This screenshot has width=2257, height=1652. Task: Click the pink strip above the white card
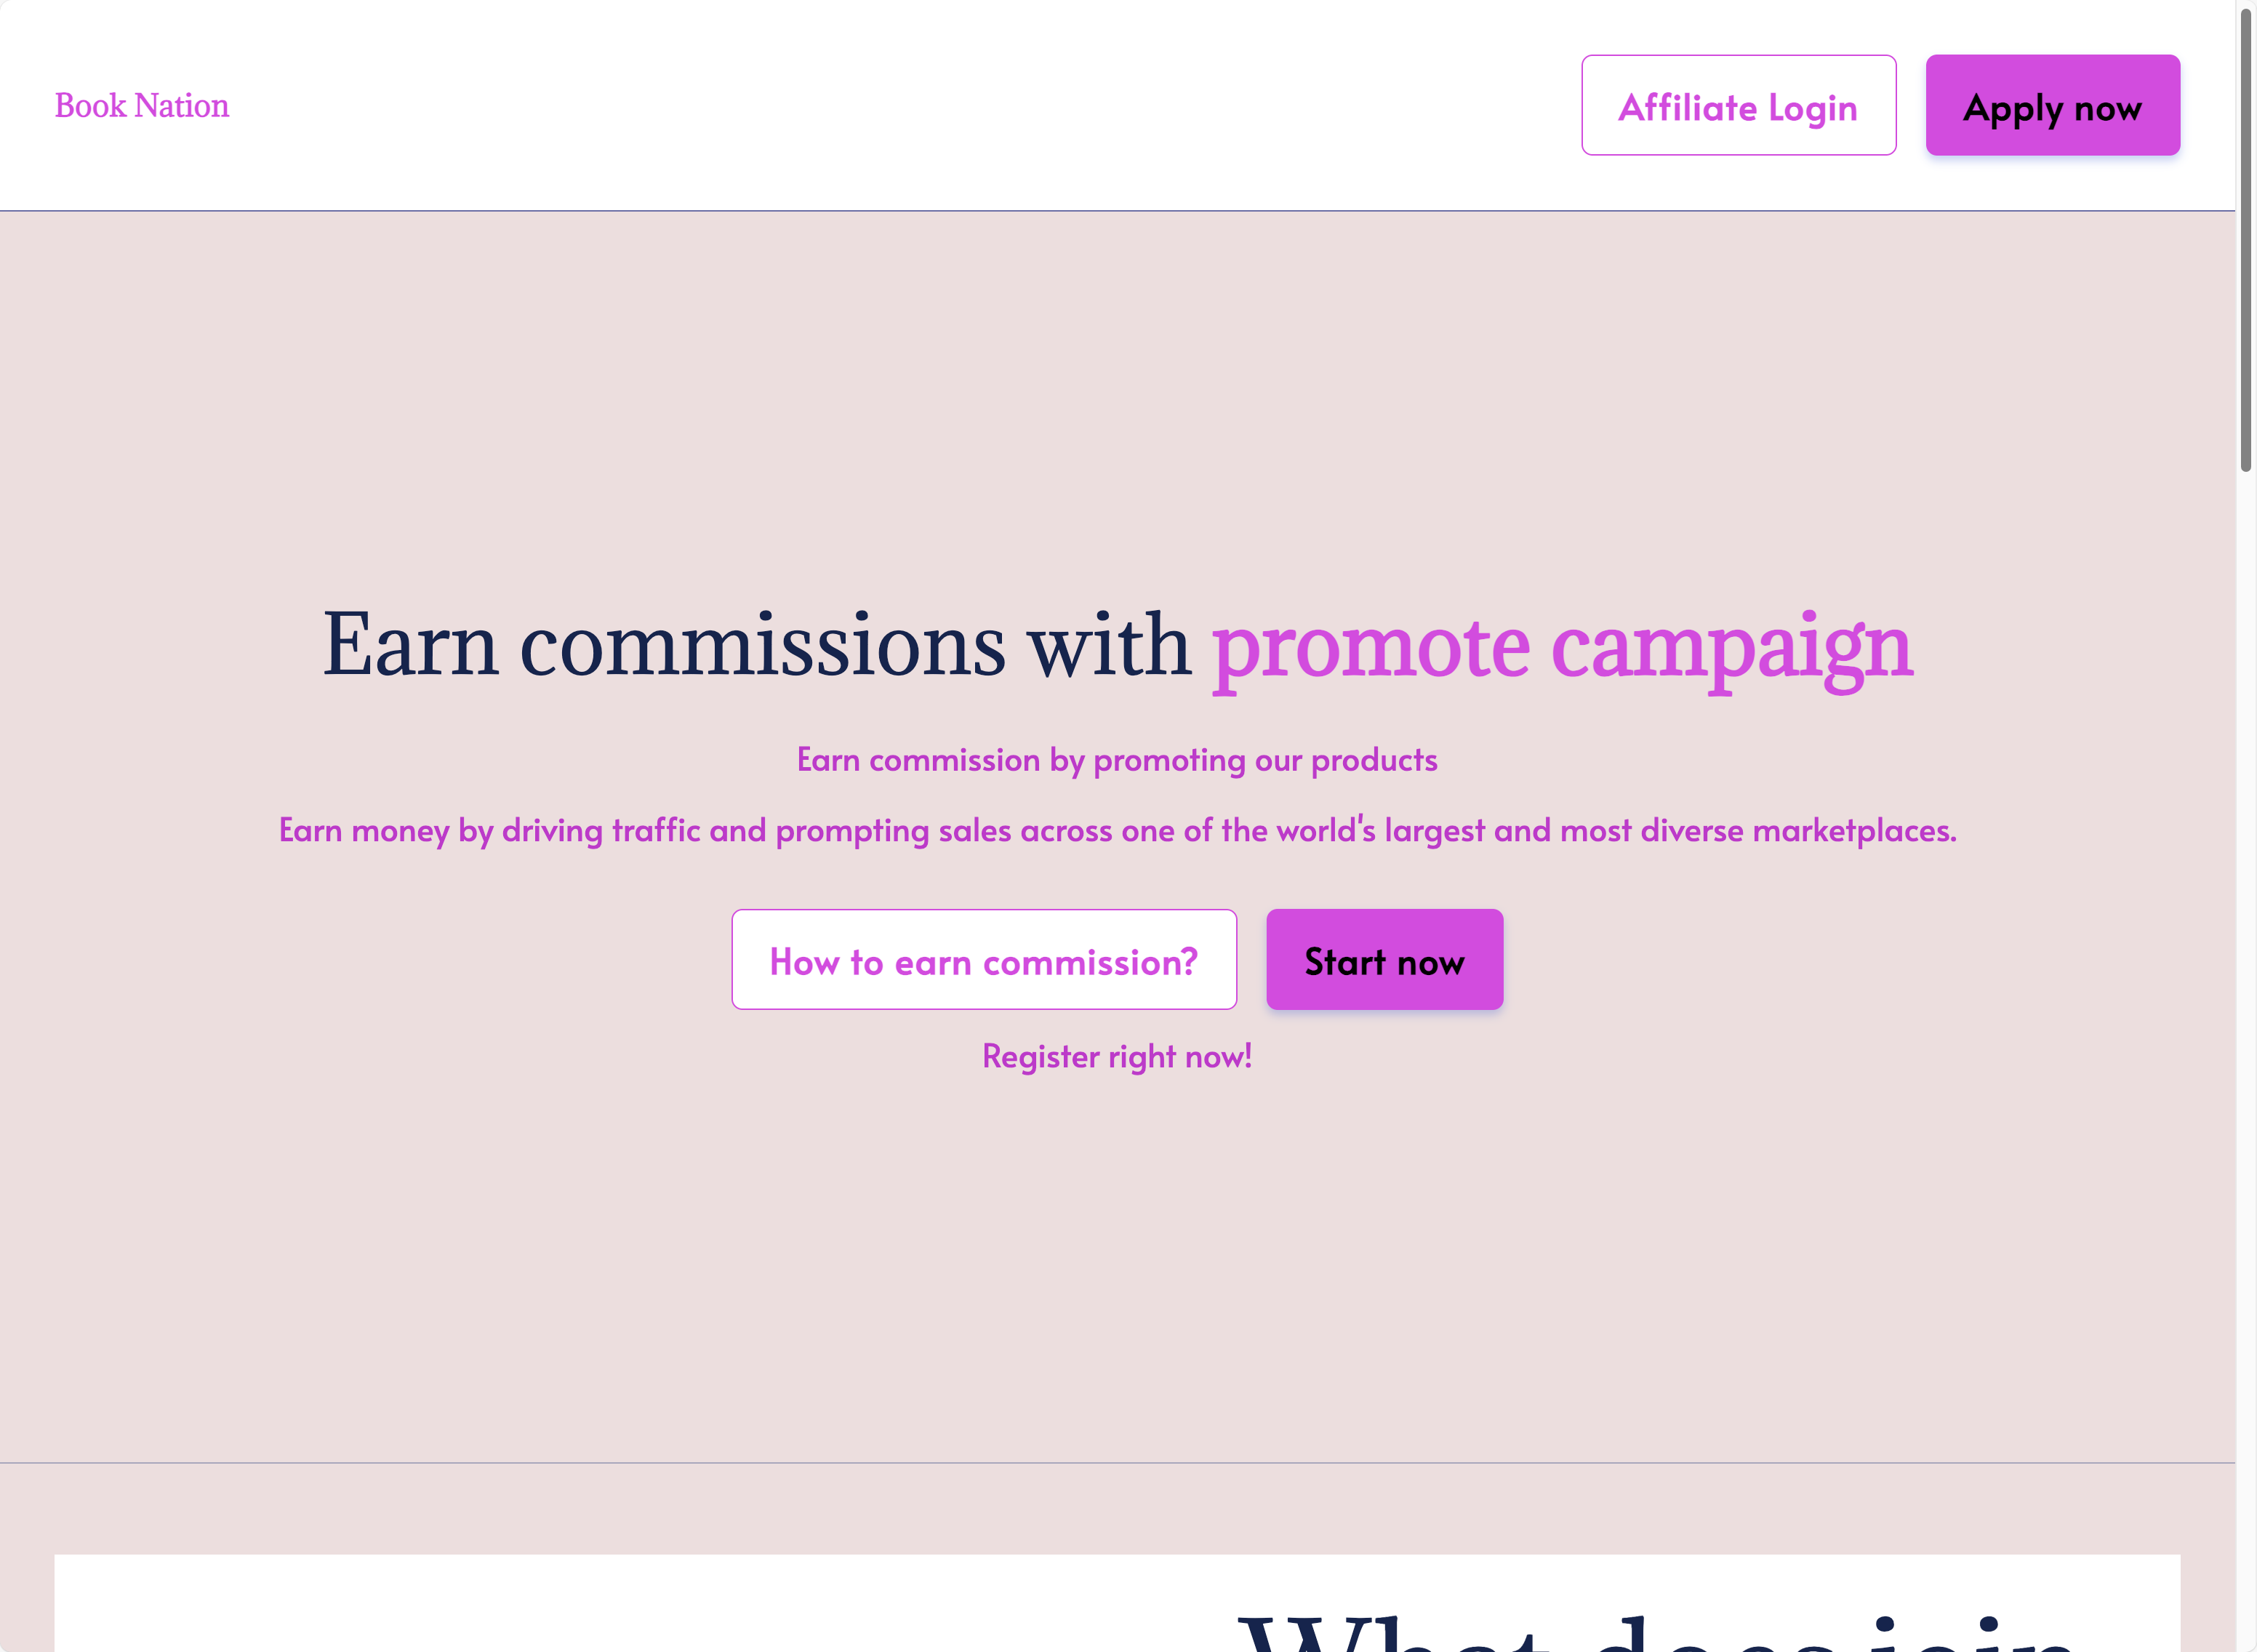1117,1510
